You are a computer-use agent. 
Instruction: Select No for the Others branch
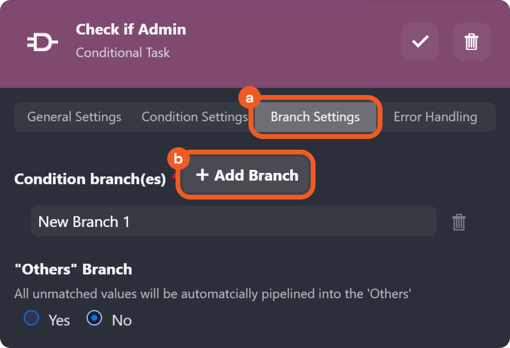click(x=94, y=318)
